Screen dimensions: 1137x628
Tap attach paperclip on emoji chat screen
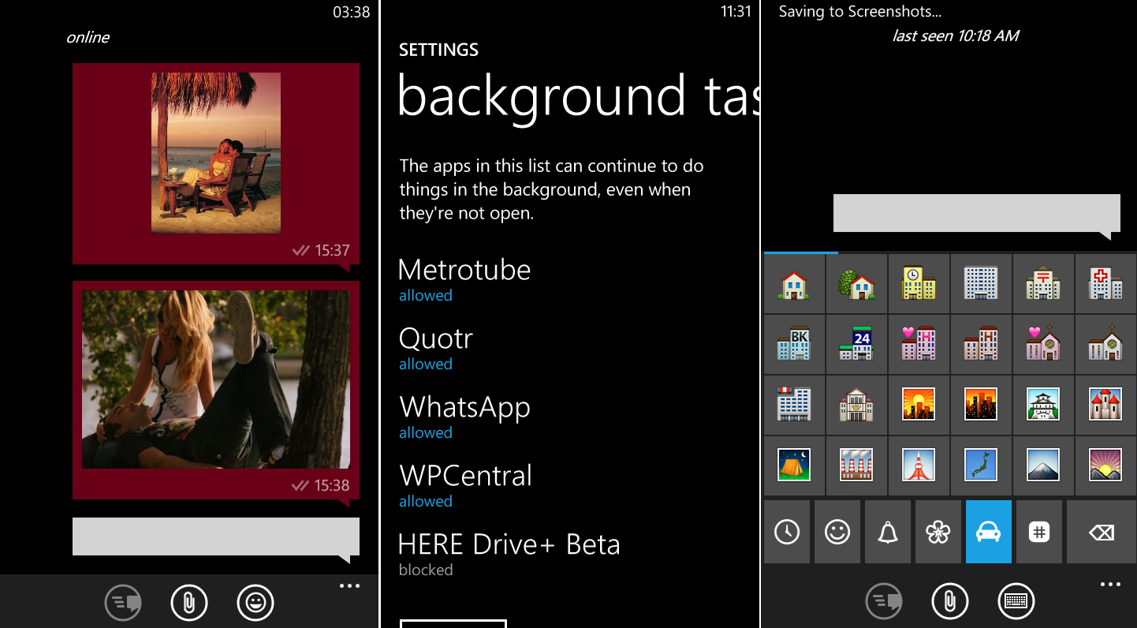[950, 602]
